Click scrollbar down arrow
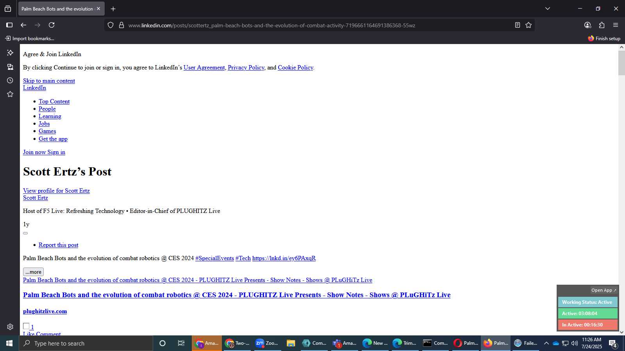Screen dimensions: 625x351 click(x=621, y=332)
